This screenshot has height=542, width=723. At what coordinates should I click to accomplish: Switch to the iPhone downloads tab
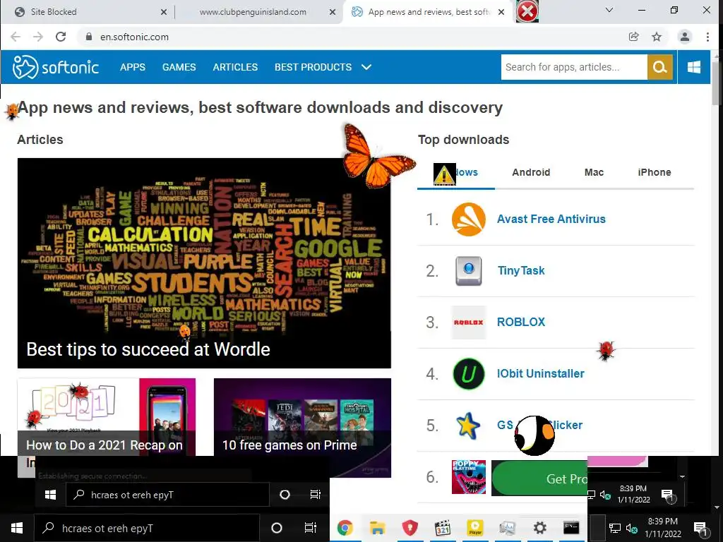[655, 172]
